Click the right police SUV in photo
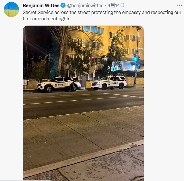This screenshot has width=184, height=181. 109,83
